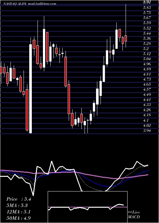Click the 5.12 price axis label

click(147, 54)
